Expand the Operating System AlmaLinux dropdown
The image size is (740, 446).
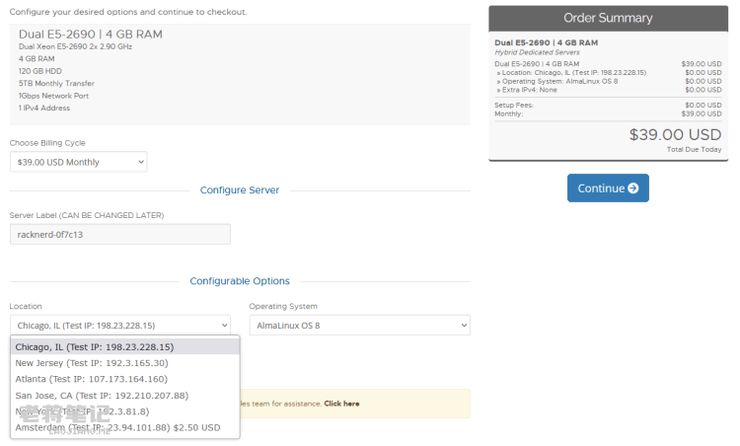359,326
